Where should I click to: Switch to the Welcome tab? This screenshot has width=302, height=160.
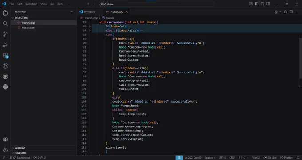tap(90, 11)
